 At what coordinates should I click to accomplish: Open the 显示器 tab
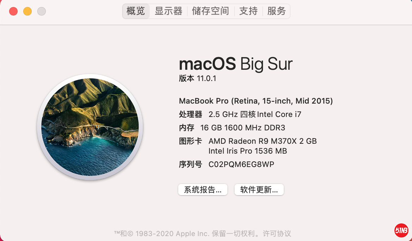tap(169, 11)
